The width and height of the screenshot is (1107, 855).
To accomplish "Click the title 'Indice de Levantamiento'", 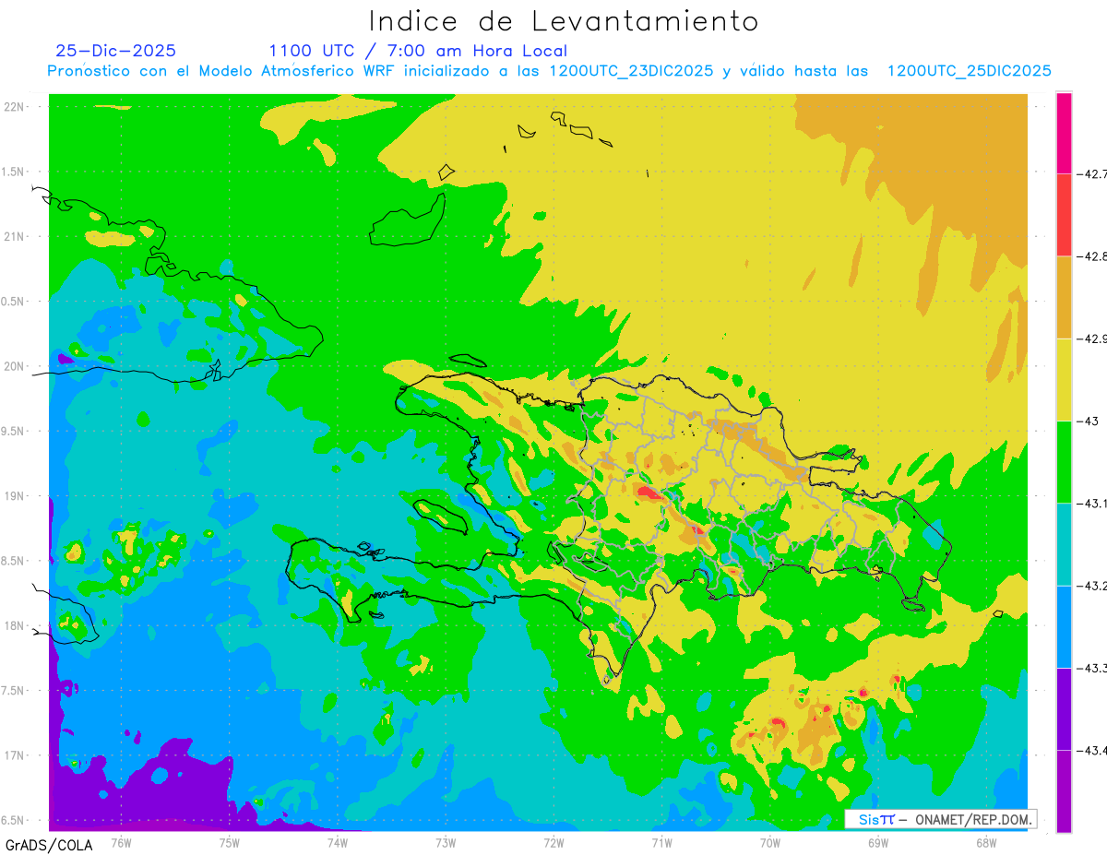I will 563,20.
